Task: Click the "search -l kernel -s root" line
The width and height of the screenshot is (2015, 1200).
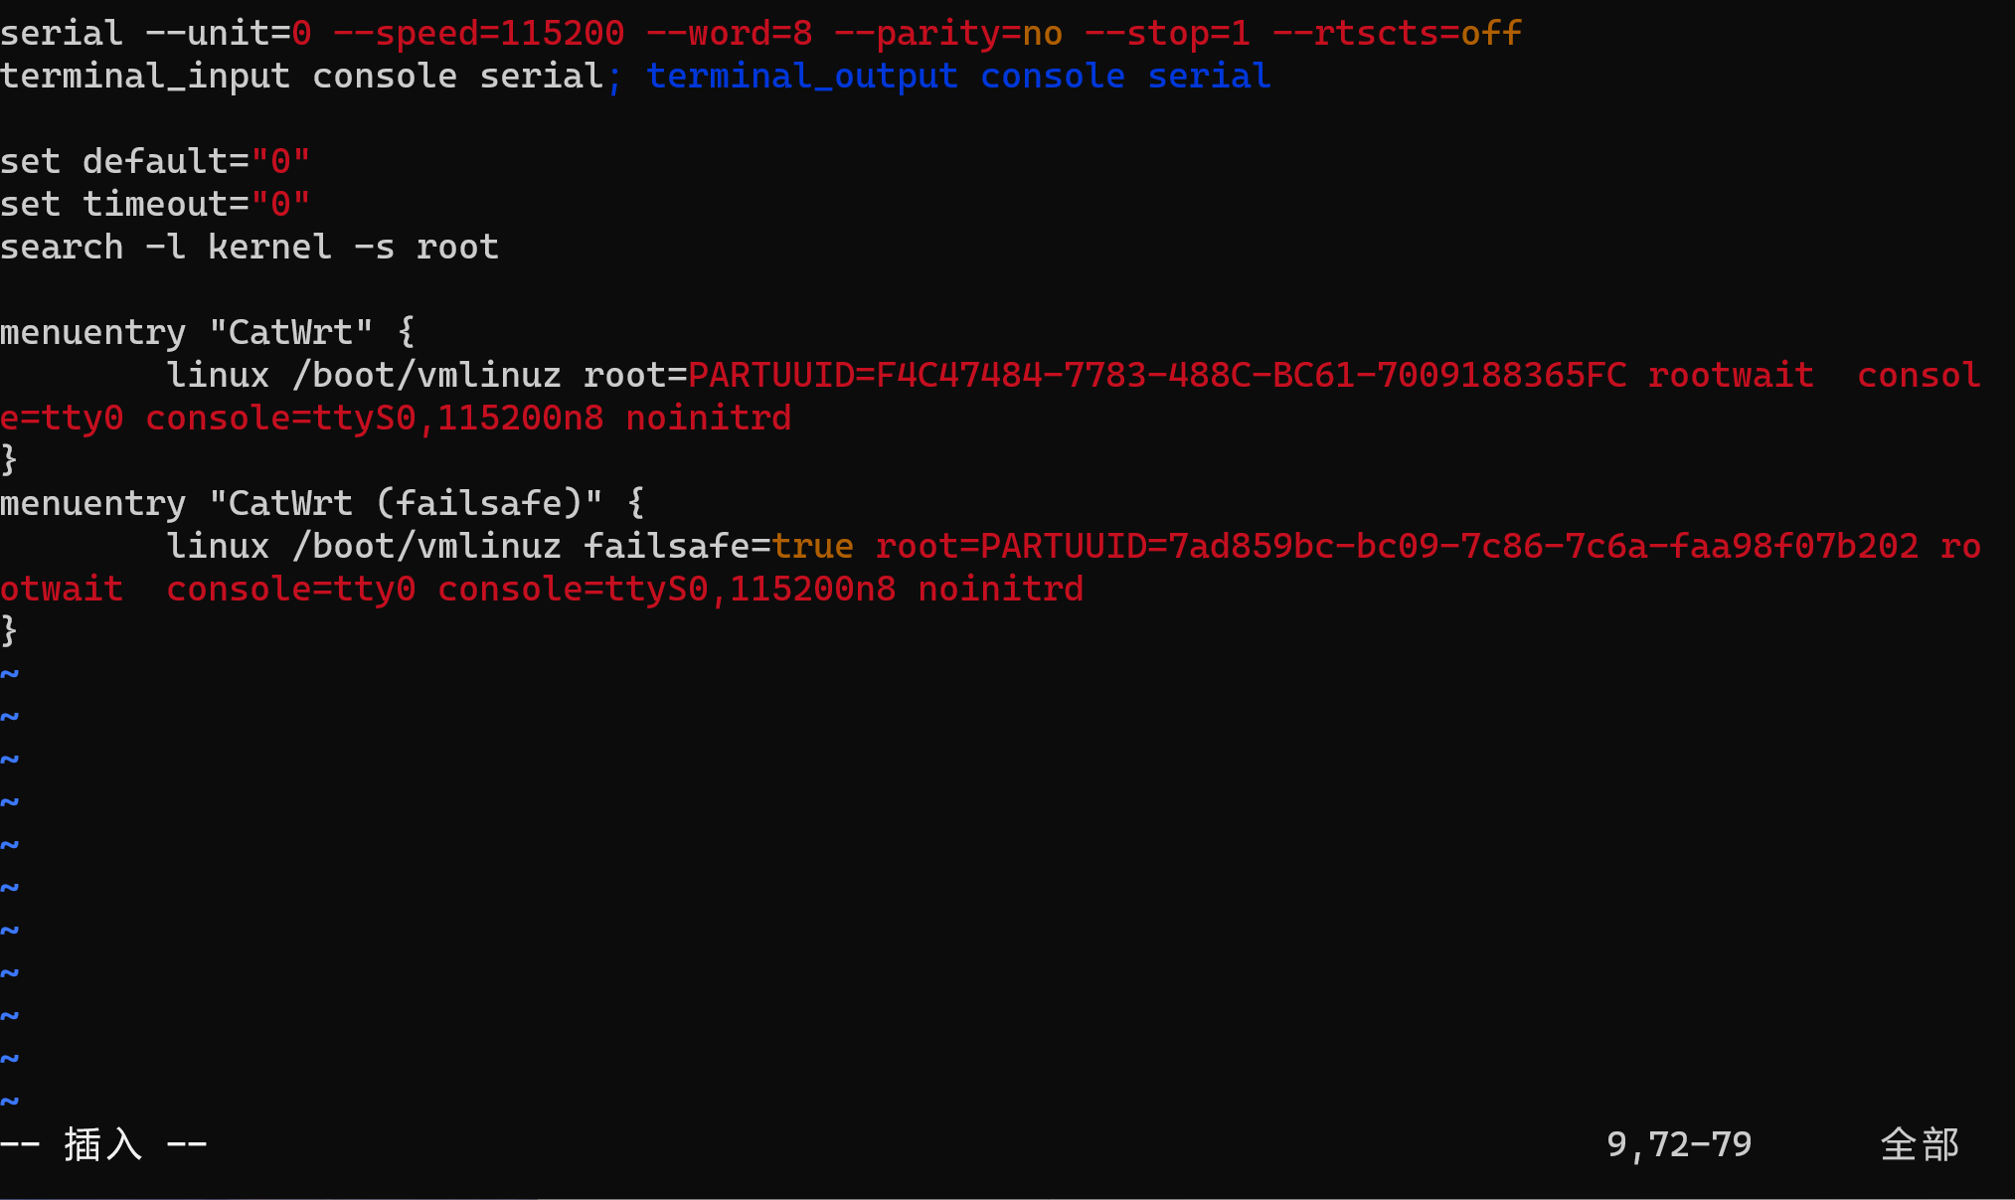Action: (x=249, y=248)
